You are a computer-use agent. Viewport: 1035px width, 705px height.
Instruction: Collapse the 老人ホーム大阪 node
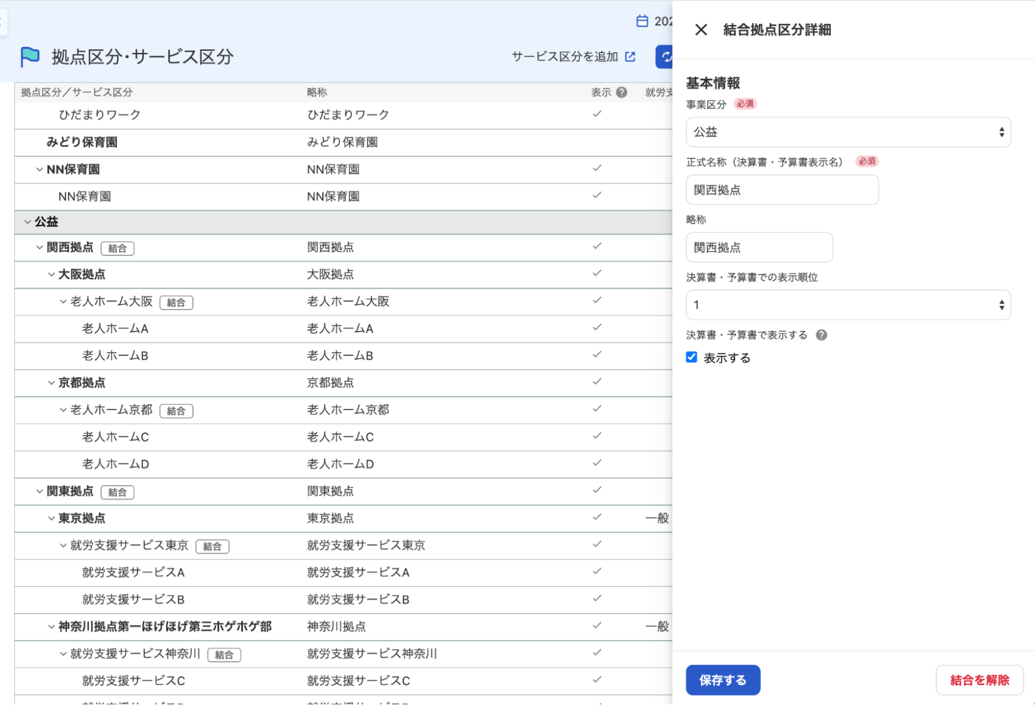click(63, 302)
